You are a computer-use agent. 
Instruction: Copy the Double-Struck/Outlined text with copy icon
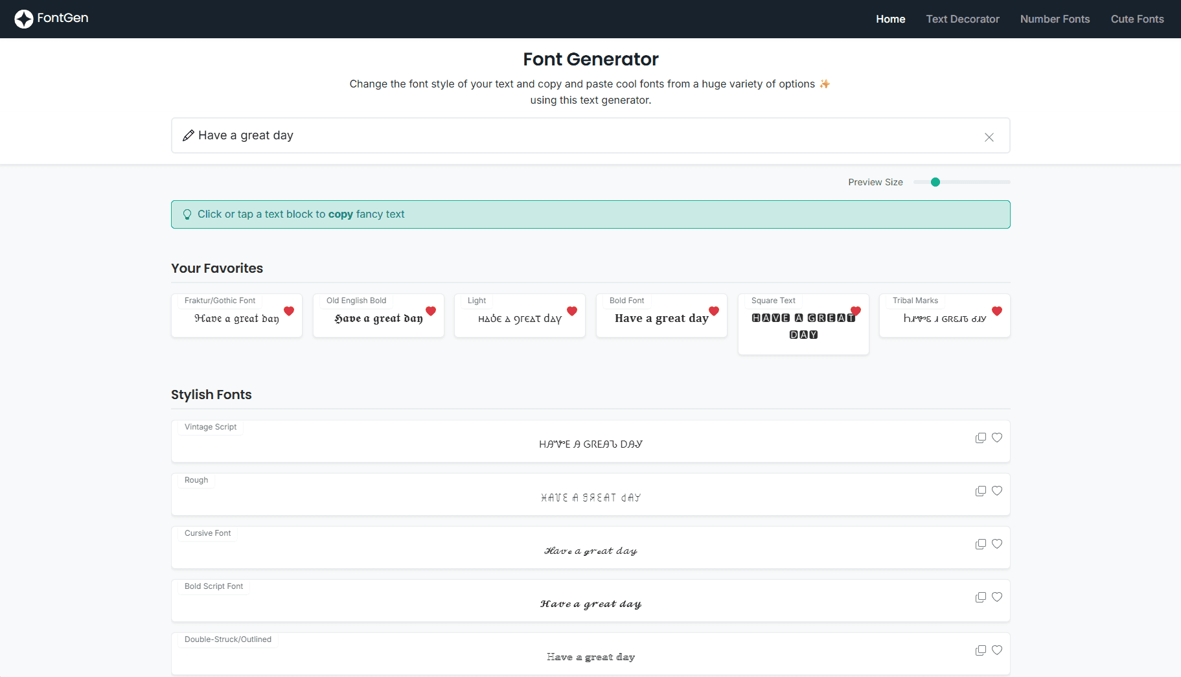[x=980, y=650]
